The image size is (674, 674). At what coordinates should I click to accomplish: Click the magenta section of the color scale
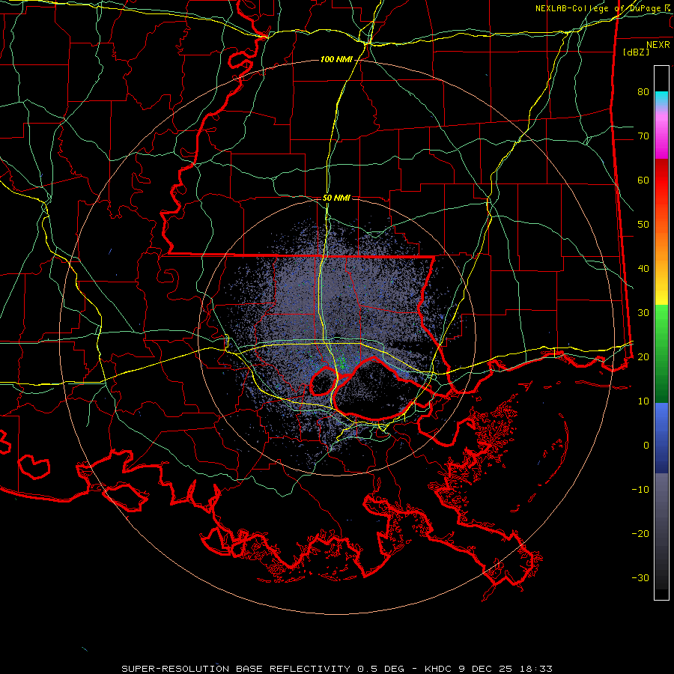click(661, 136)
